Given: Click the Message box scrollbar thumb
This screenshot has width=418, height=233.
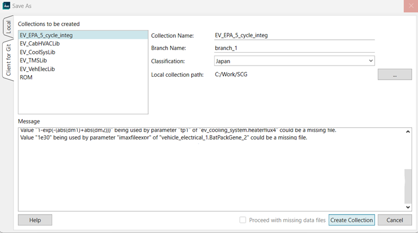Looking at the screenshot, I should coord(408,186).
